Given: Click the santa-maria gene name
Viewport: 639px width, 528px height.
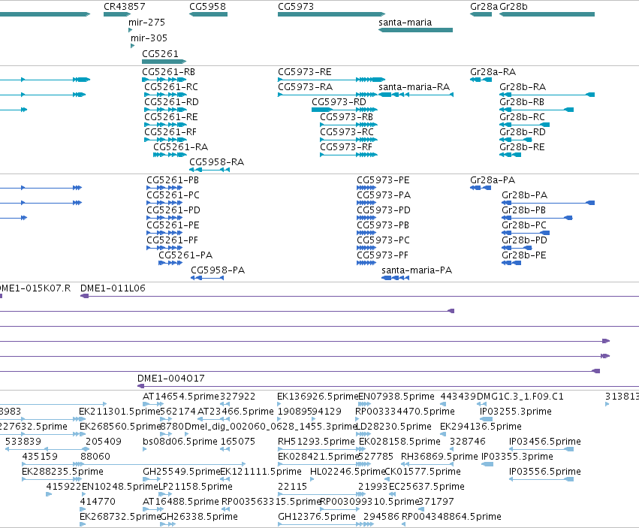Looking at the screenshot, I should click(405, 23).
